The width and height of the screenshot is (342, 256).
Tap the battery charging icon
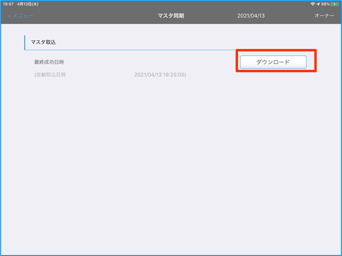tap(334, 4)
